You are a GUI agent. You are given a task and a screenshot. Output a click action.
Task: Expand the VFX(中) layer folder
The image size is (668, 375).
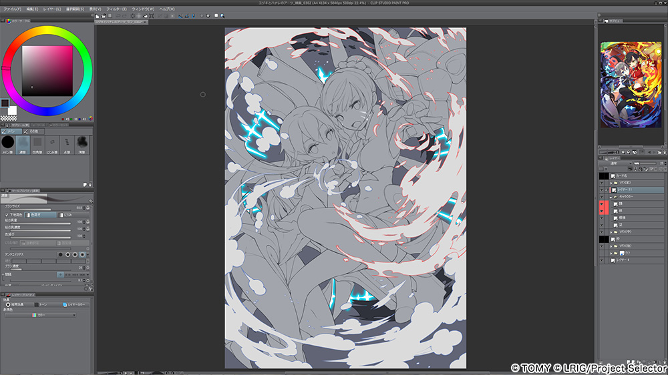click(611, 232)
